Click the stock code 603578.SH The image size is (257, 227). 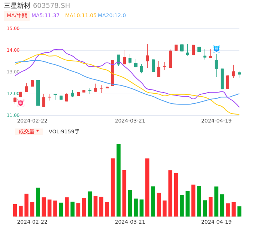[51, 6]
